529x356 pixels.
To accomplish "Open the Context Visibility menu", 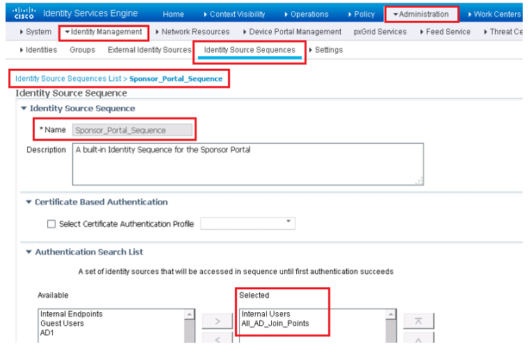I will 234,14.
